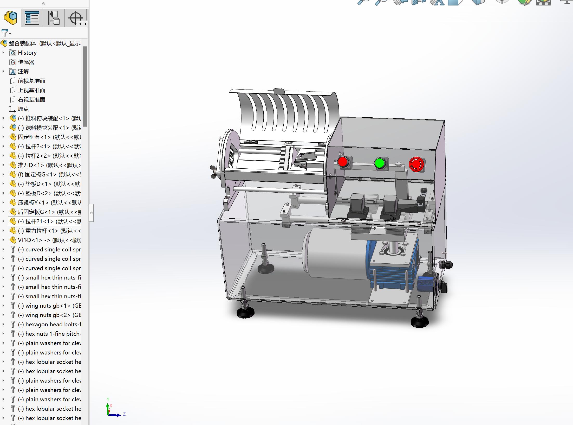Viewport: 573px width, 425px height.
Task: Click Zoom to Fit magnifier icon
Action: pyautogui.click(x=363, y=2)
